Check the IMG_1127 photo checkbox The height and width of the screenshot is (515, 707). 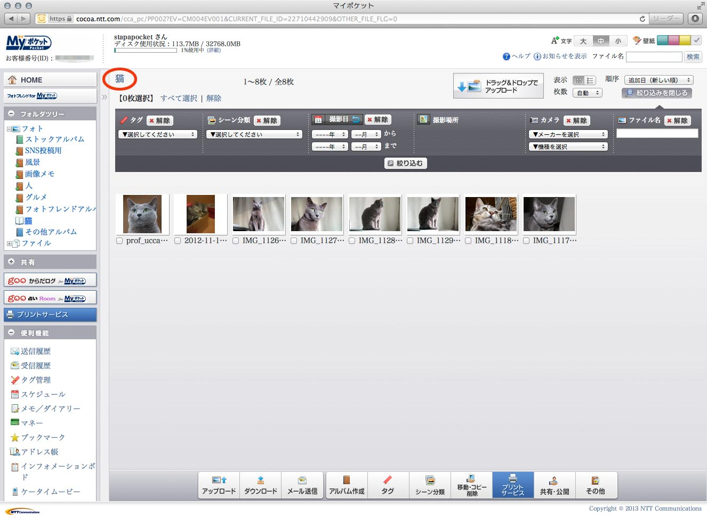pyautogui.click(x=294, y=241)
